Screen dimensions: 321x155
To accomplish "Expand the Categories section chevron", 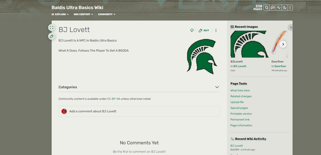I will [217, 87].
